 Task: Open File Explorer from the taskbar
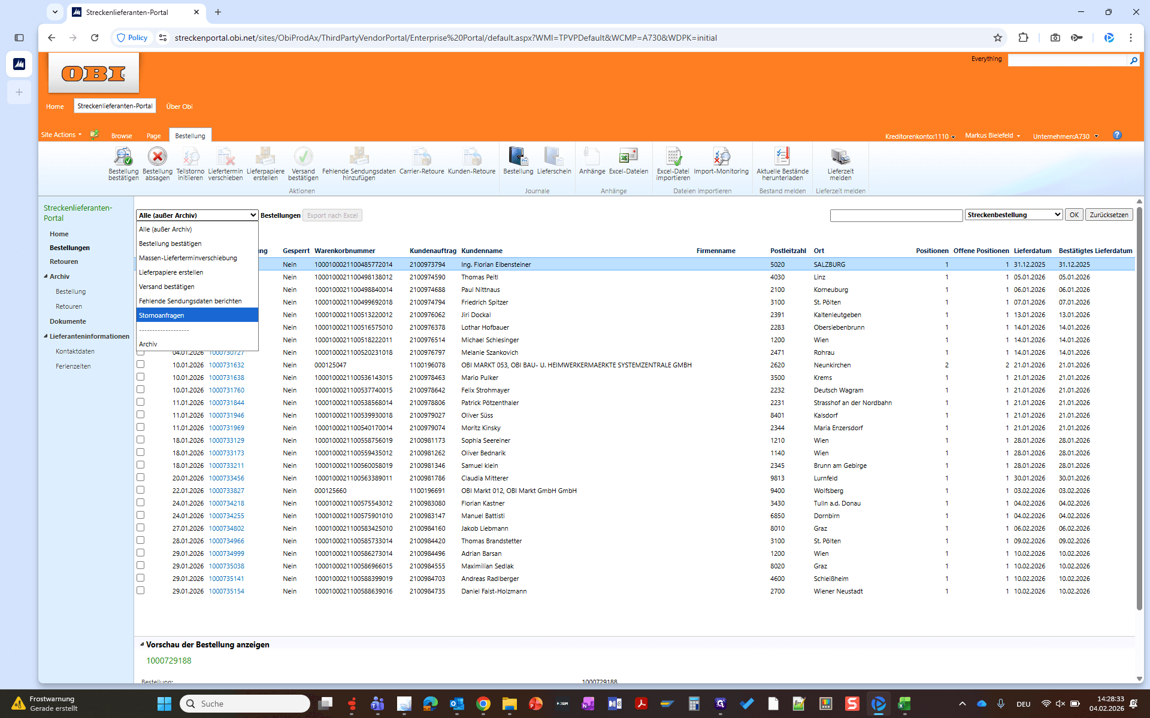coord(509,704)
